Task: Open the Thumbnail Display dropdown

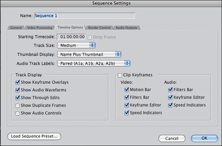Action: [89, 54]
